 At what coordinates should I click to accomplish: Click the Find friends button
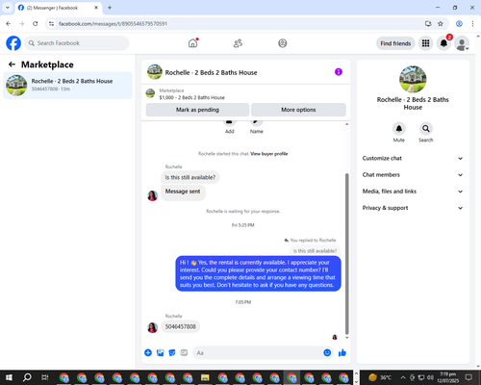[395, 43]
